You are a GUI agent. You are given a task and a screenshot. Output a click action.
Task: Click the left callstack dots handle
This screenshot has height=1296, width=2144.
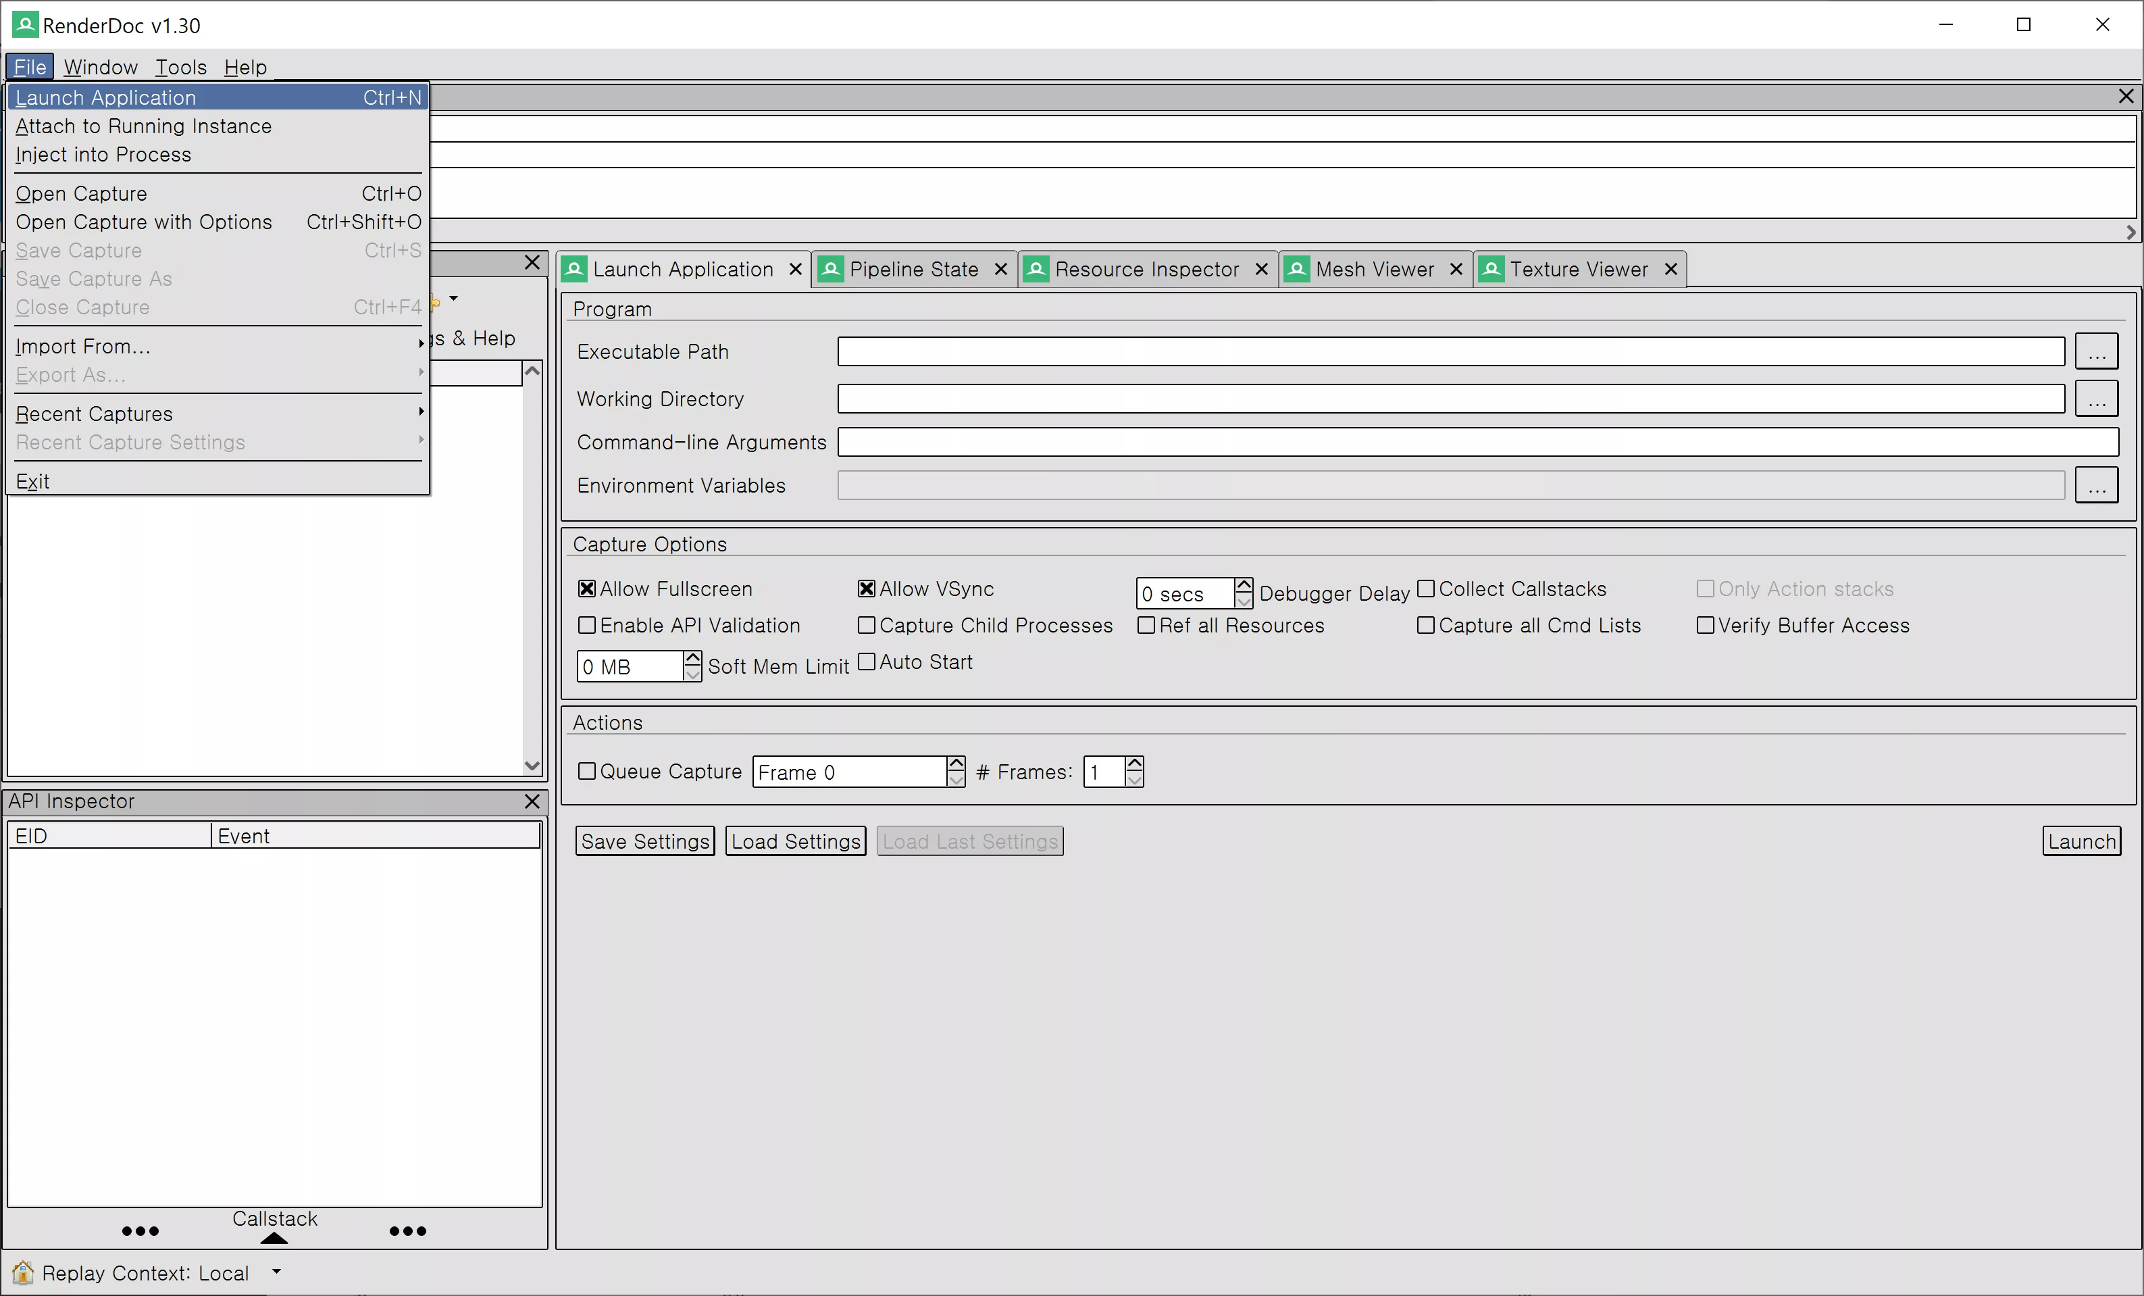point(140,1230)
